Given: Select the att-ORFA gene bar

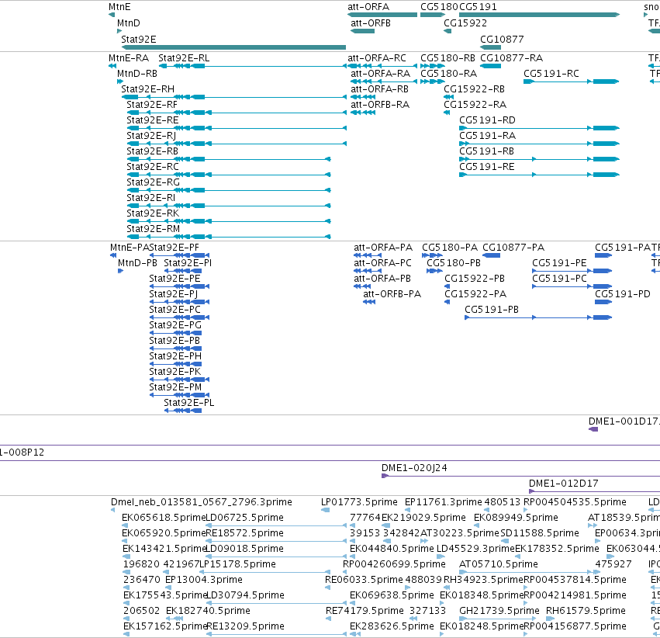Looking at the screenshot, I should (382, 15).
